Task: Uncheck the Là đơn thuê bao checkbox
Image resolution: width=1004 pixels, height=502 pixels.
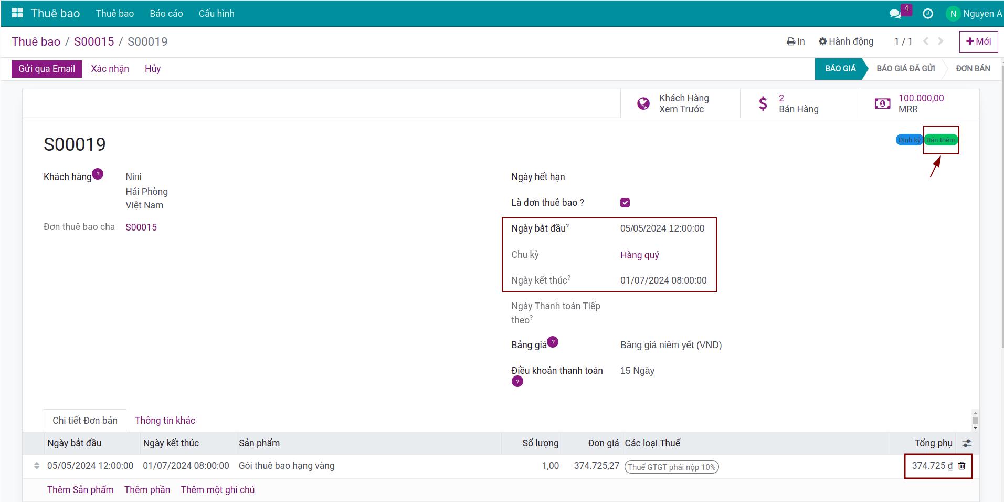Action: tap(625, 203)
